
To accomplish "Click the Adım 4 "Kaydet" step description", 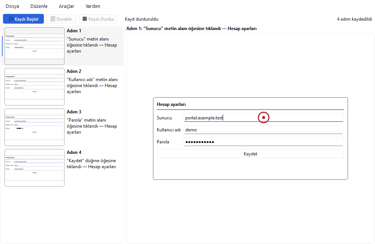I will 91,164.
